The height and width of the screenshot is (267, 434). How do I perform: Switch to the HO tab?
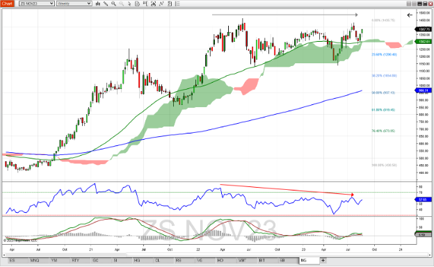click(226, 260)
